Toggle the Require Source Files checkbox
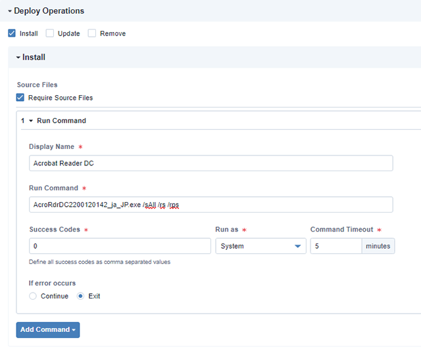 pyautogui.click(x=20, y=98)
